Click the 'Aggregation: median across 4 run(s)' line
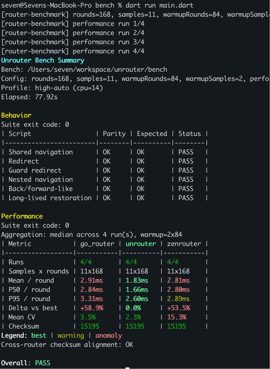This screenshot has height=369, width=270. pyautogui.click(x=92, y=235)
